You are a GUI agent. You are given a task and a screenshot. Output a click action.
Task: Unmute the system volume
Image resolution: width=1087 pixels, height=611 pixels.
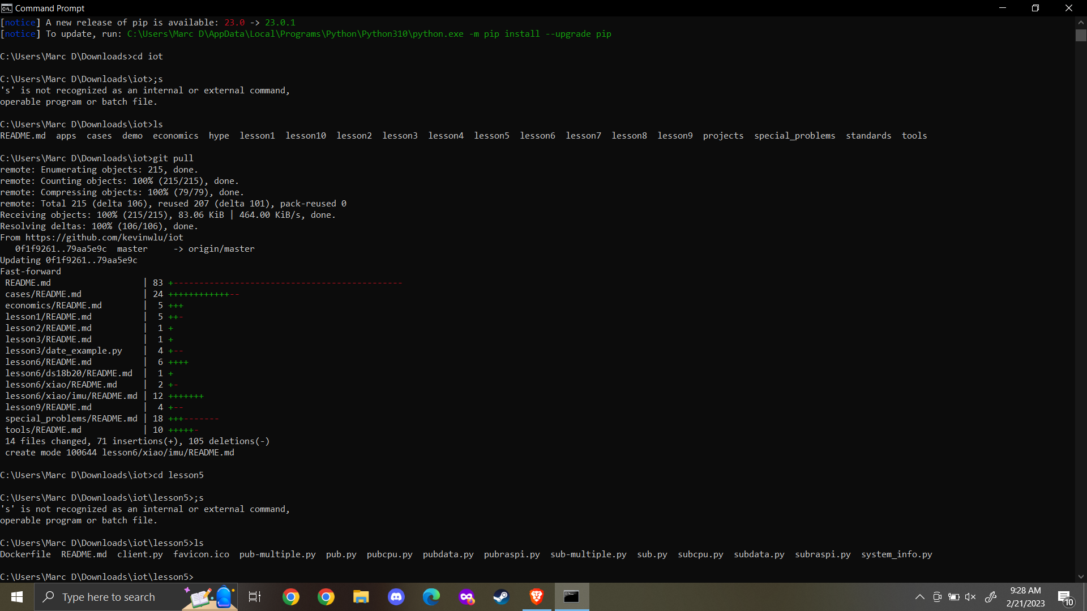(x=972, y=597)
